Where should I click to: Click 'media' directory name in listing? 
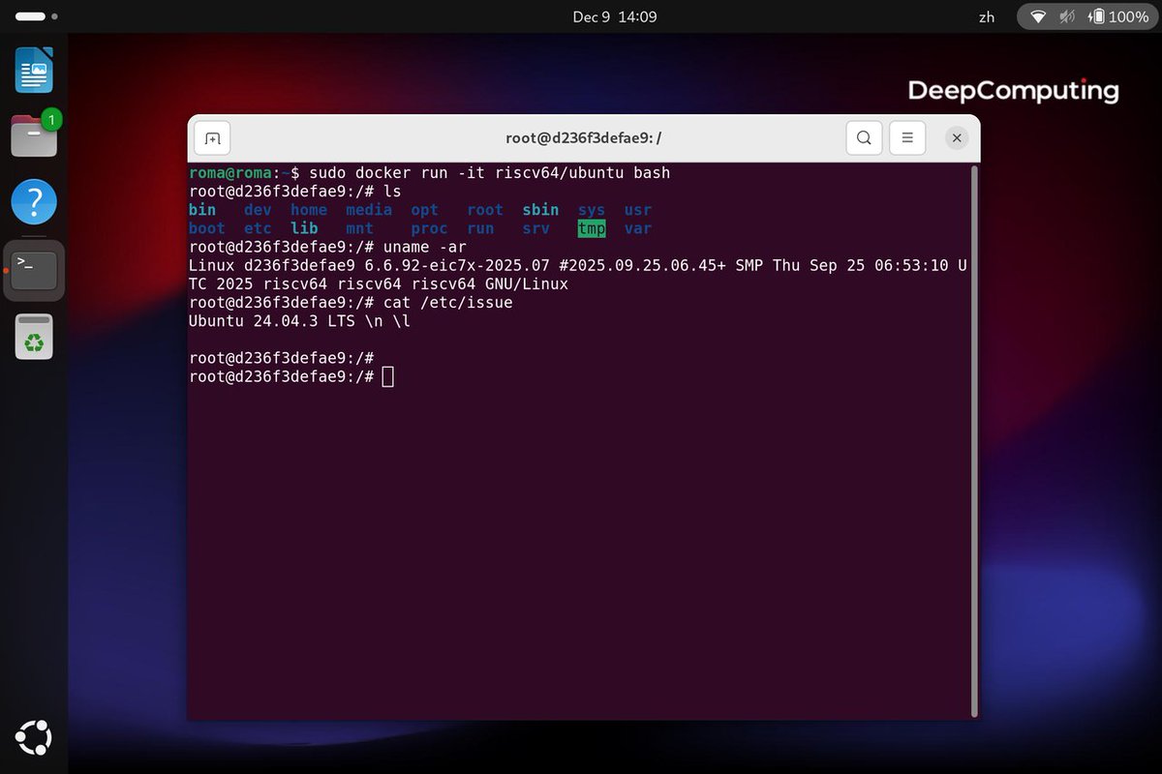pos(369,210)
